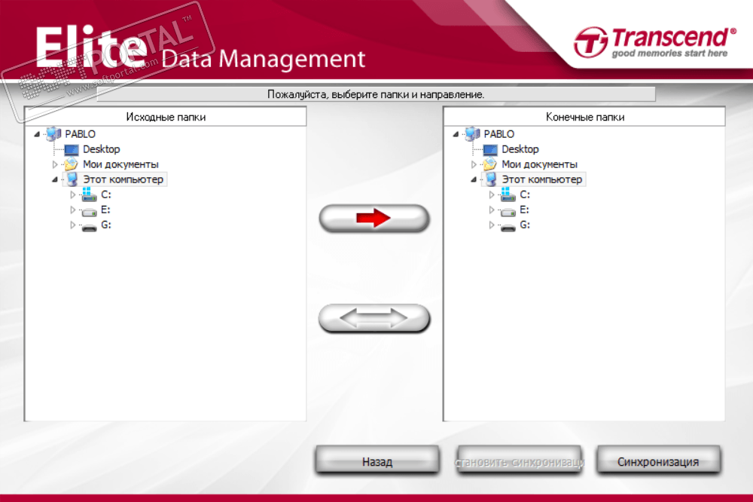
Task: Click G: drive icon in source folders
Action: click(x=89, y=226)
